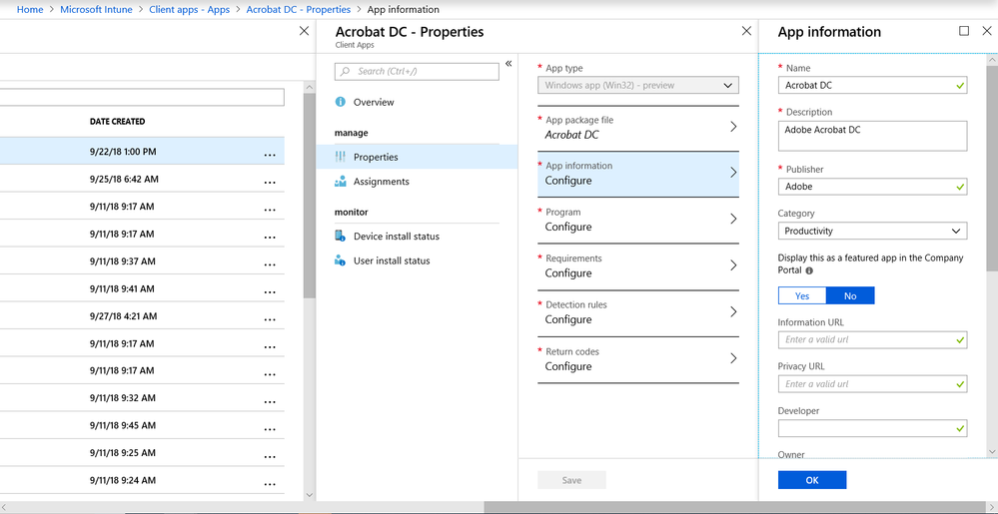Set featured app toggle to No
This screenshot has height=514, width=998.
(850, 295)
